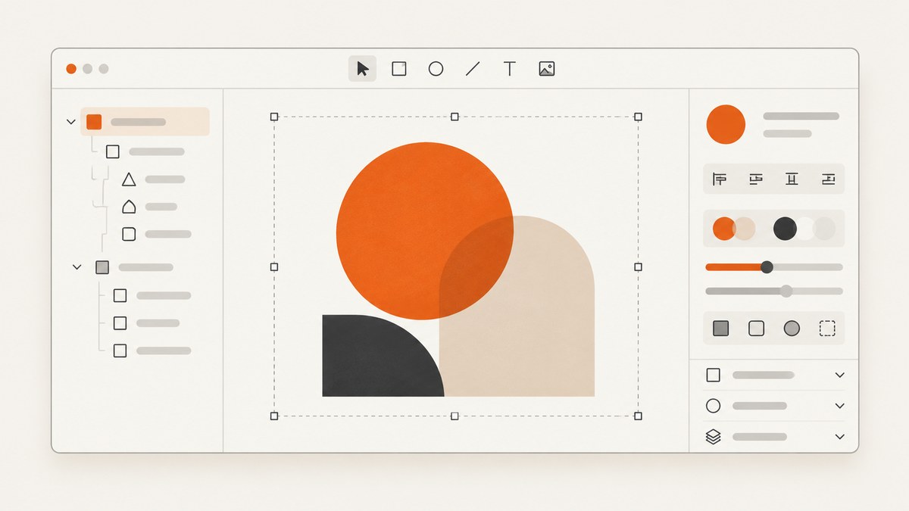
Task: Collapse the gray square group chevron
Action: [77, 267]
